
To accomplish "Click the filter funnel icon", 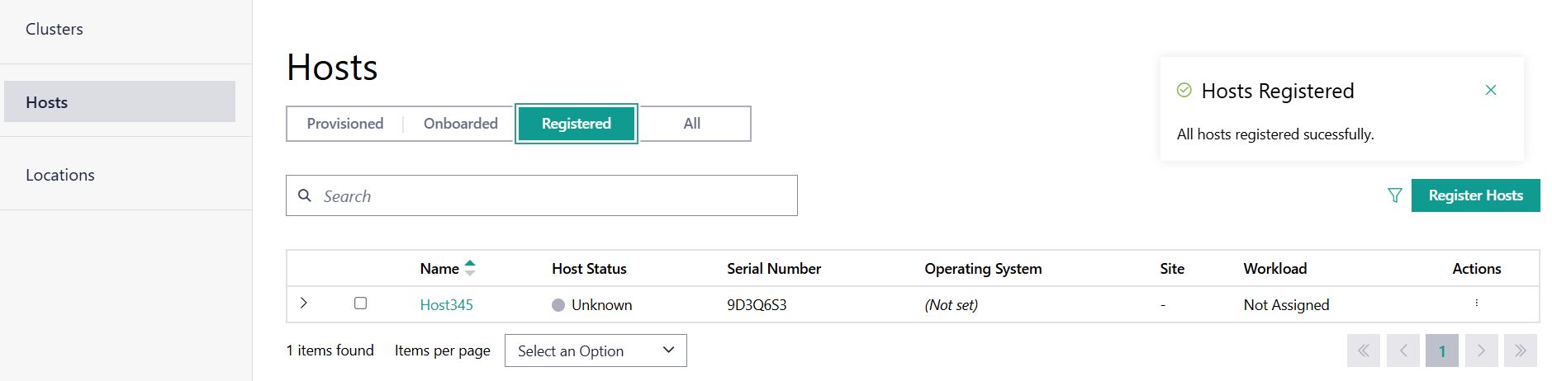I will (x=1395, y=195).
